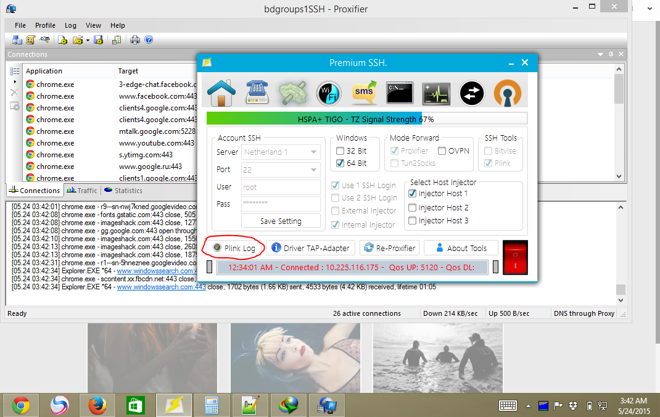Click the printer icon in Proxifier toolbar
This screenshot has height=417, width=660.
134,40
